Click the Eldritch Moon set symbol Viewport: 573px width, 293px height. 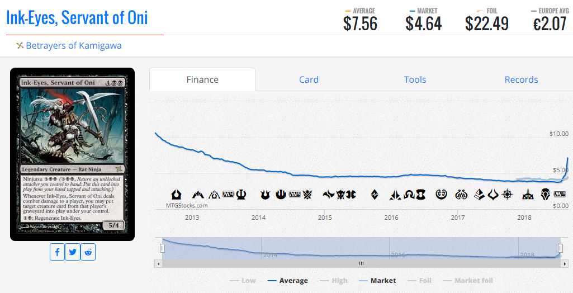[x=420, y=195]
